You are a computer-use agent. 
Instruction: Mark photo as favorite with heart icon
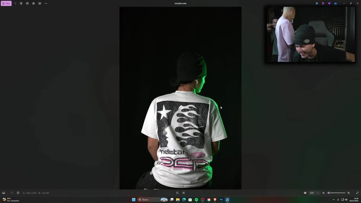(12, 193)
